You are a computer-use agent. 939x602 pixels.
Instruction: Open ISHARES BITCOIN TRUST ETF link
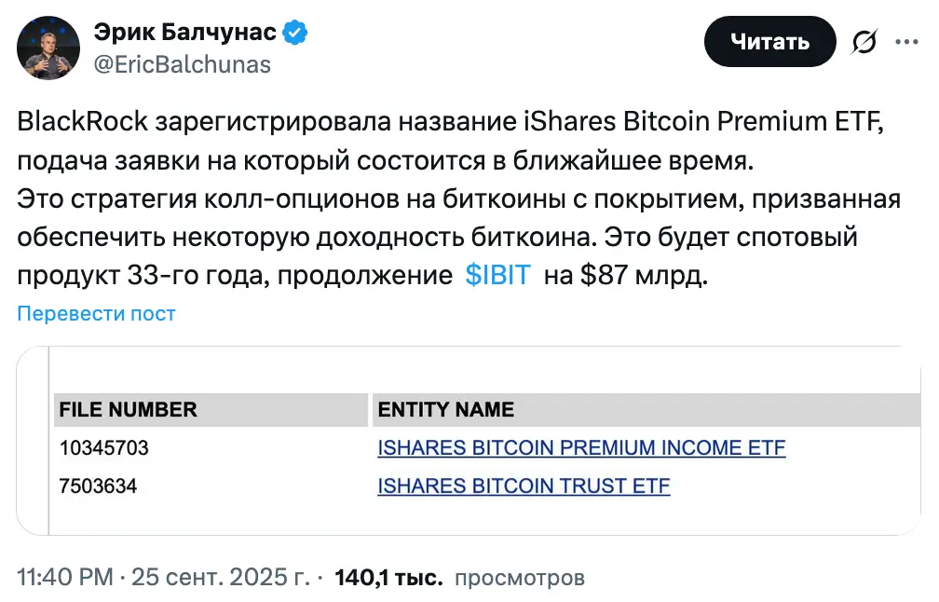[x=524, y=486]
